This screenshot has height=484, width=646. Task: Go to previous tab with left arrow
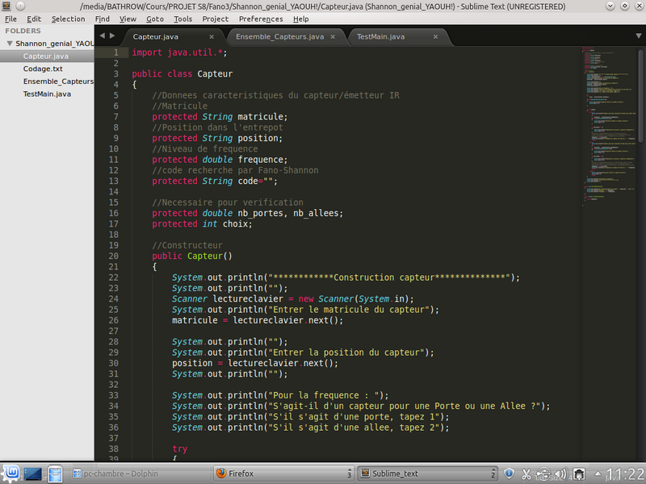tap(102, 36)
